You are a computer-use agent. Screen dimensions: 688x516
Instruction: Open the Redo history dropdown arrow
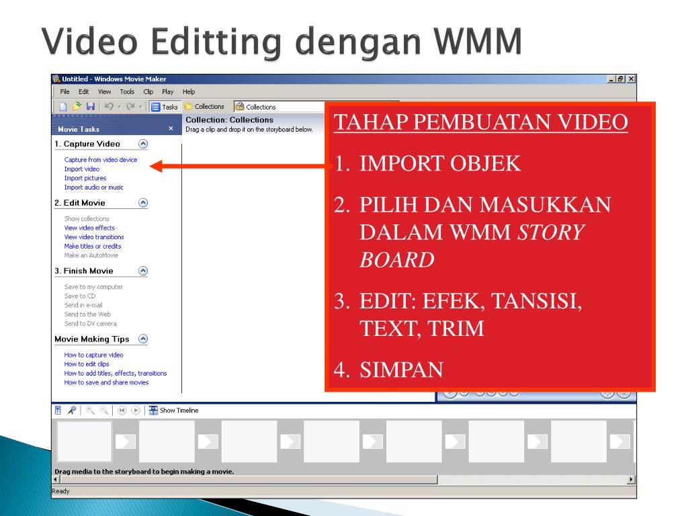click(140, 107)
